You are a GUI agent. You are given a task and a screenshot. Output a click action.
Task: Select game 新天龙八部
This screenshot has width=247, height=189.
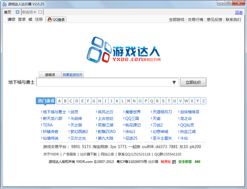52,118
